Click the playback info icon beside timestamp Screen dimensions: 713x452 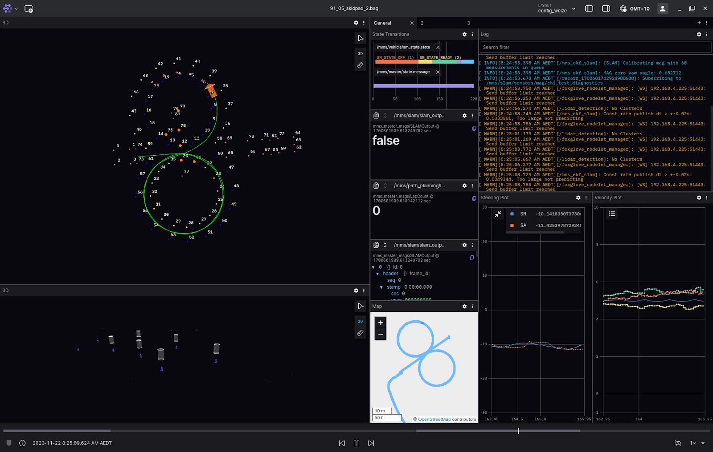[22, 443]
